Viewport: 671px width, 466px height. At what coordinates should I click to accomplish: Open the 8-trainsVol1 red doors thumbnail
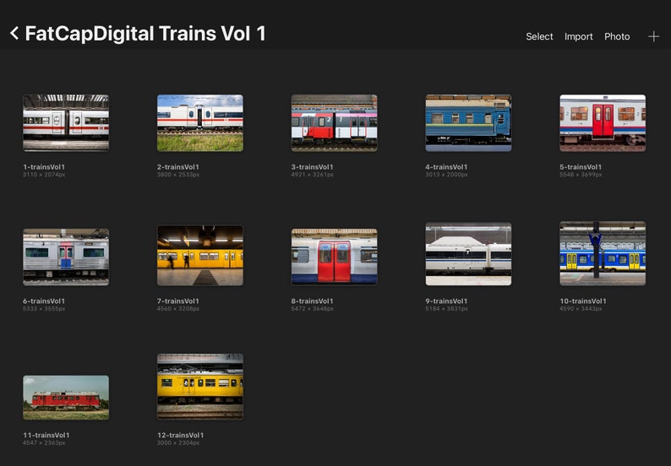click(x=334, y=257)
